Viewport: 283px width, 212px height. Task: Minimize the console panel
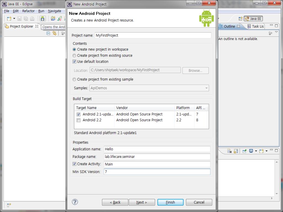tap(271, 150)
